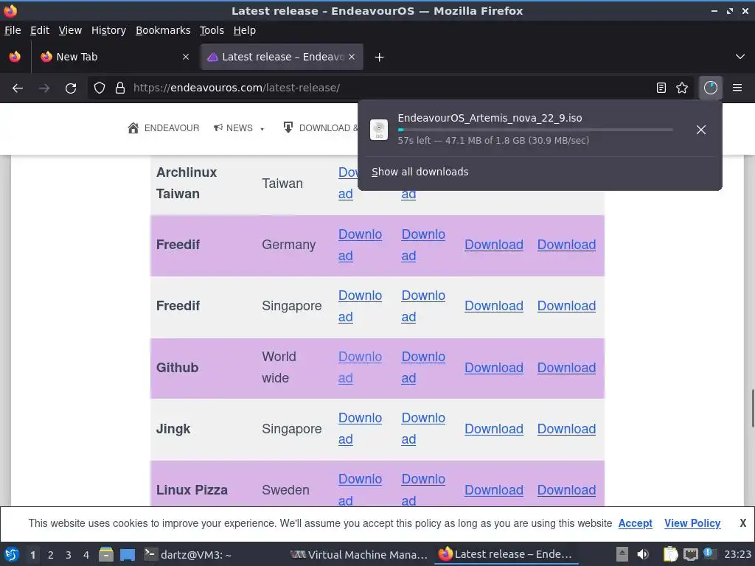Dismiss cookie banner with X
This screenshot has width=755, height=566.
tap(743, 523)
